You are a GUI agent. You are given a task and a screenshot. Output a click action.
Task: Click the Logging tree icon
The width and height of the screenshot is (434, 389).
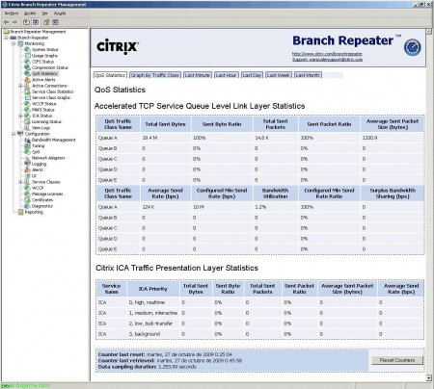(x=27, y=164)
